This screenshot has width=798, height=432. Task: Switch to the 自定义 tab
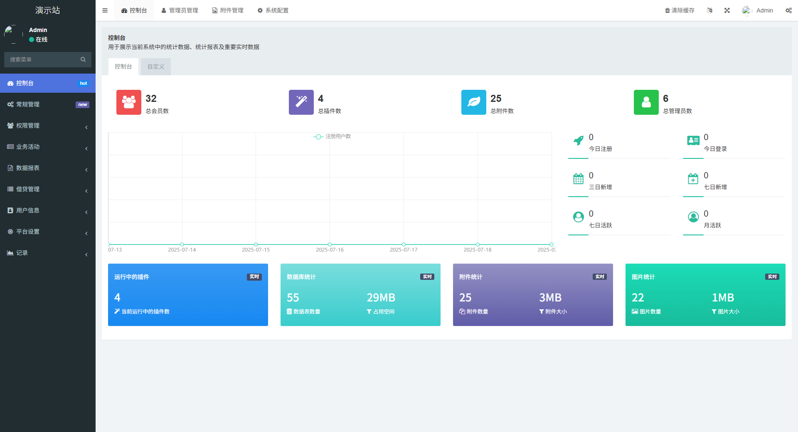(x=155, y=66)
